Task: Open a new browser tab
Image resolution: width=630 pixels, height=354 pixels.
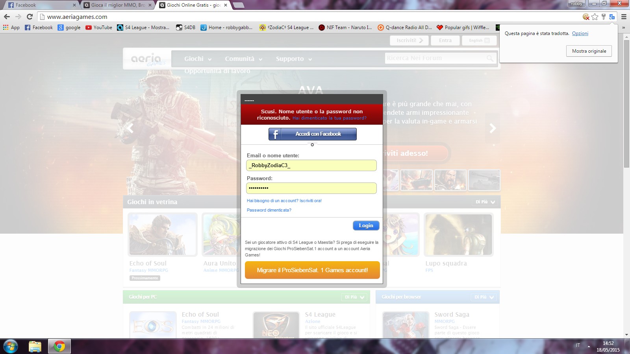Action: (239, 5)
